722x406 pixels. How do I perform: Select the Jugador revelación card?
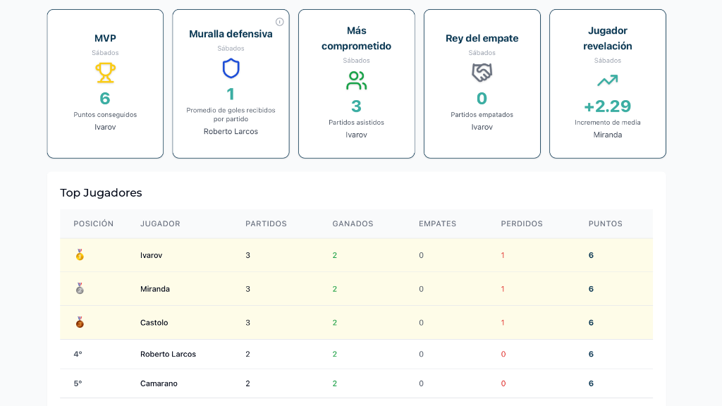coord(607,83)
